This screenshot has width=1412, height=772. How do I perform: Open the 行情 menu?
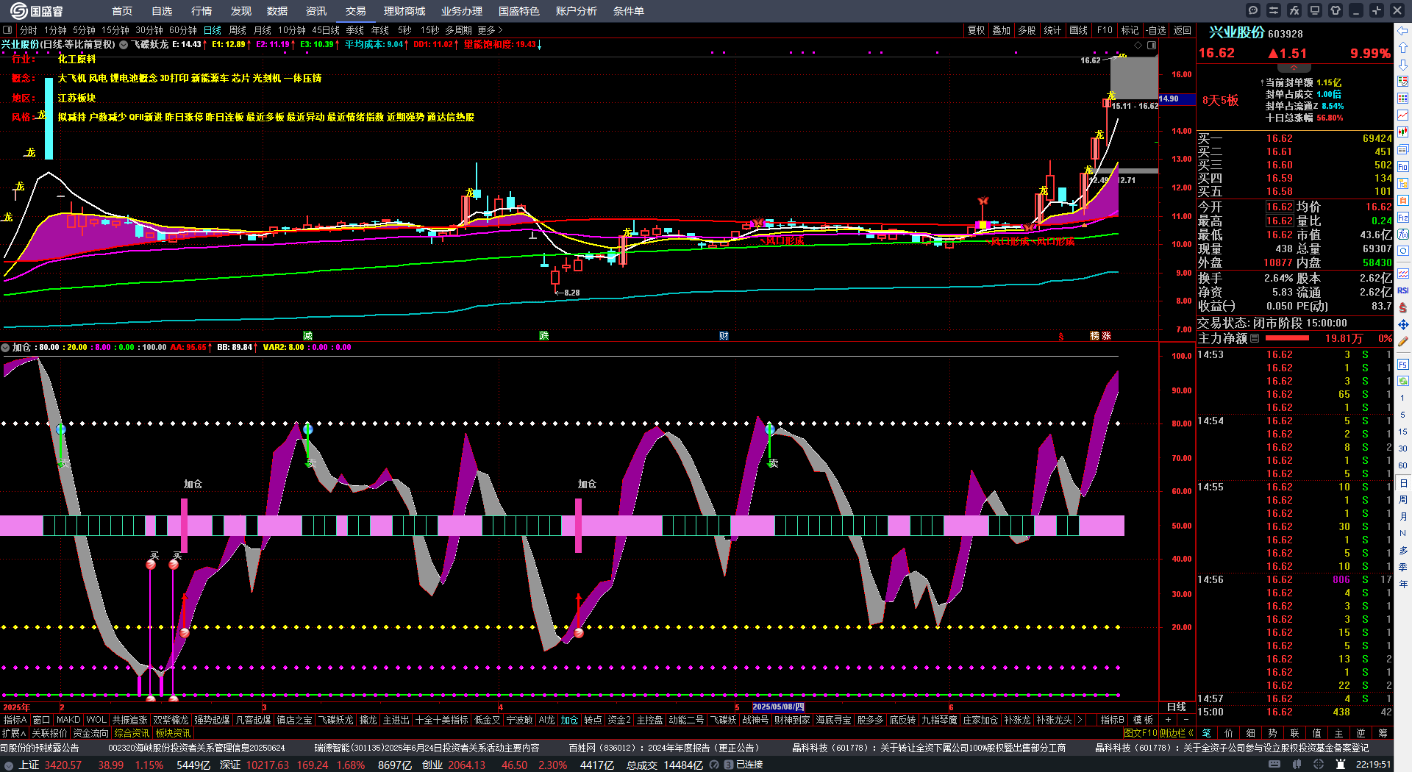point(202,11)
